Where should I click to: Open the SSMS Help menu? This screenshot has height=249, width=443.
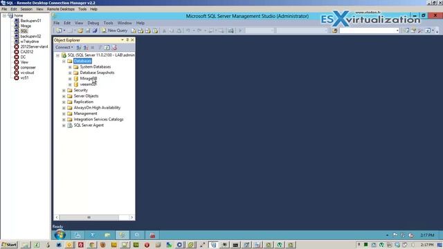141,23
